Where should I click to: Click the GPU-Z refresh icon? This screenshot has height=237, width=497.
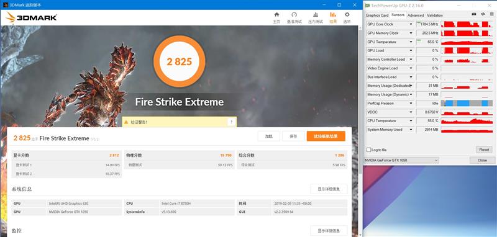(483, 14)
